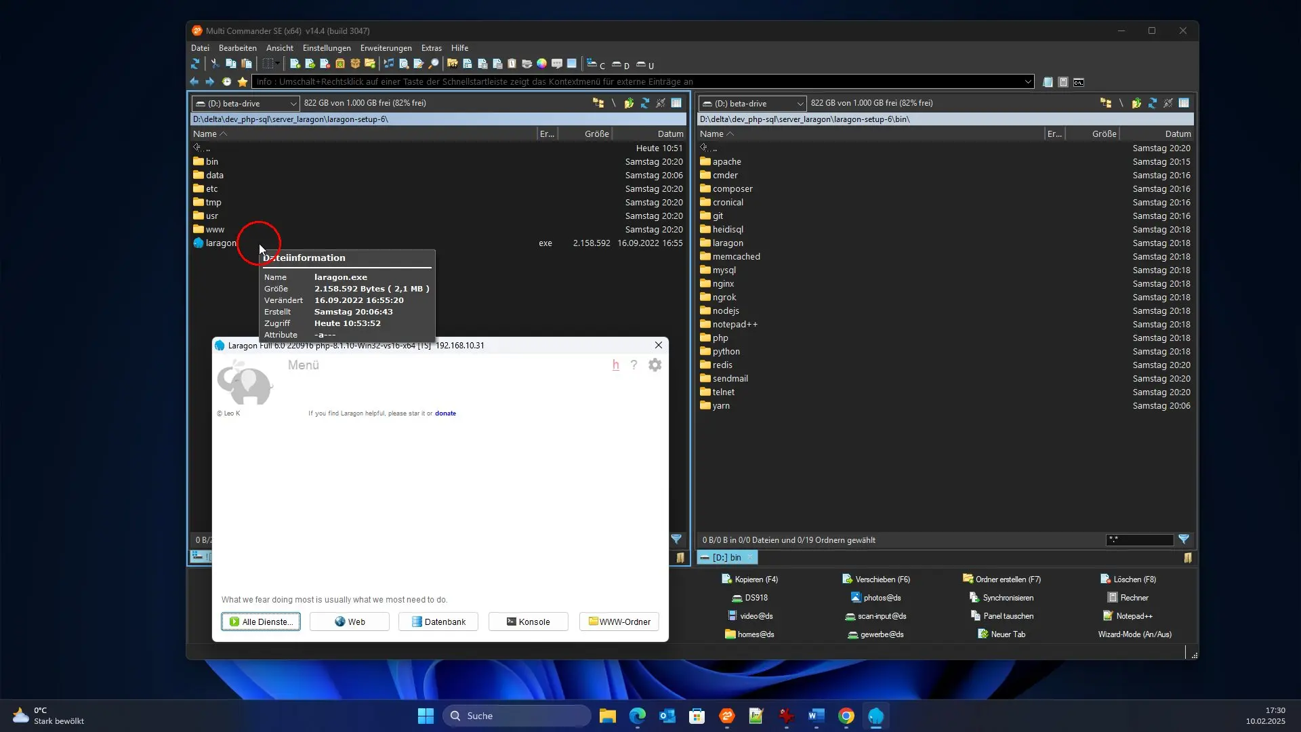Open the Ansicht menu
The height and width of the screenshot is (732, 1301).
(280, 48)
